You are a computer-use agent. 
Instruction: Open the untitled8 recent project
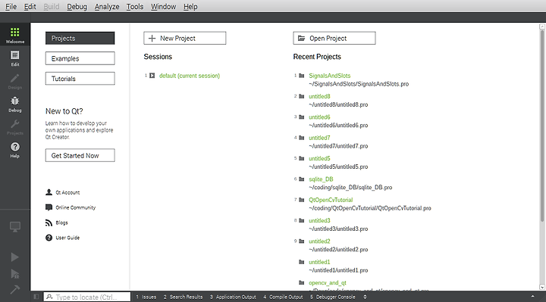click(x=319, y=96)
